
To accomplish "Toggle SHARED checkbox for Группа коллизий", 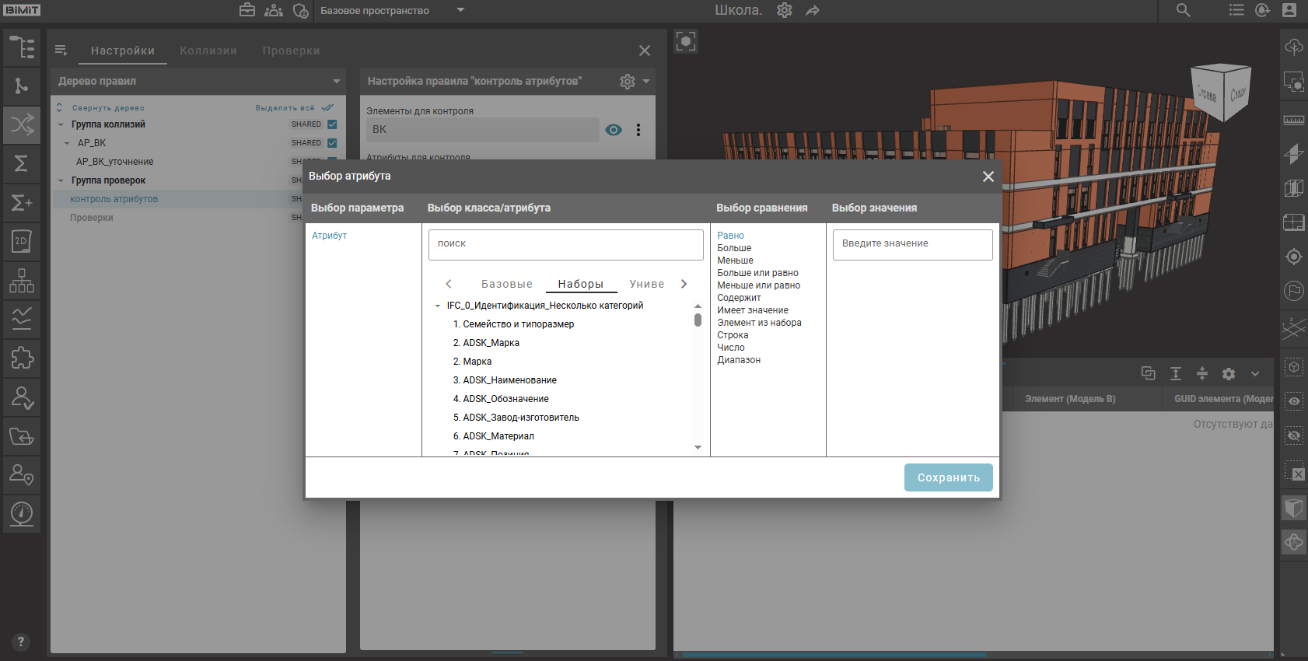I will coord(332,124).
